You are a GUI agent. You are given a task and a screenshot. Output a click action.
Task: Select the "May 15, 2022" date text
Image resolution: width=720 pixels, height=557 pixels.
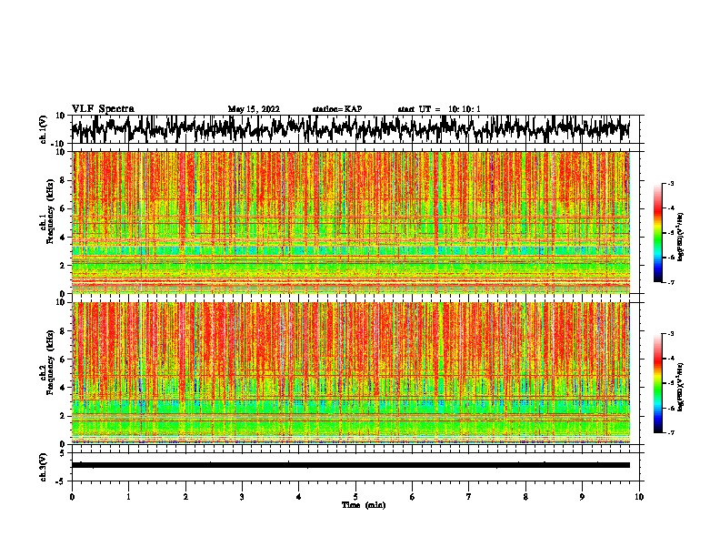pos(254,109)
